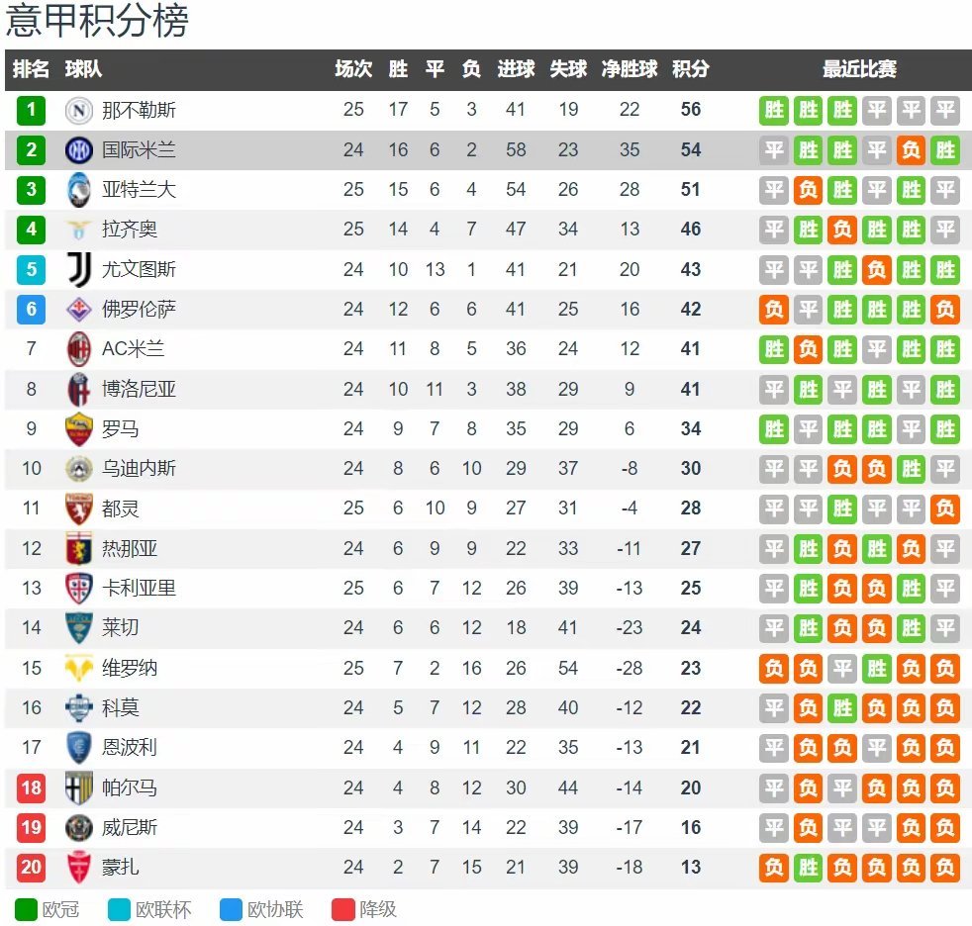Click the Juventus club logo icon
The width and height of the screenshot is (972, 926).
pos(79,269)
